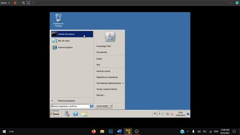Enter full screen mode in VMware Player
Image resolution: width=240 pixels, height=135 pixels.
[28, 3]
